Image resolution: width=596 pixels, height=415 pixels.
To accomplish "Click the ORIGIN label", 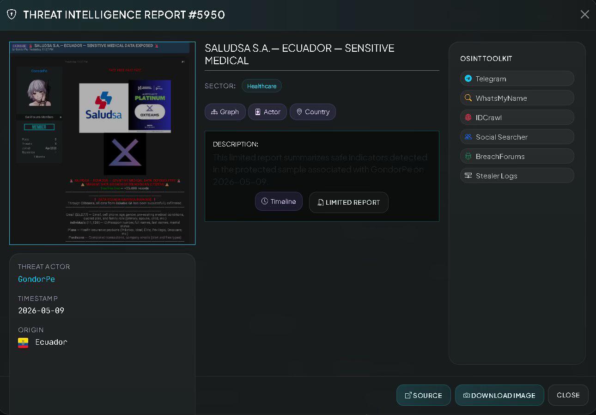I will click(31, 330).
